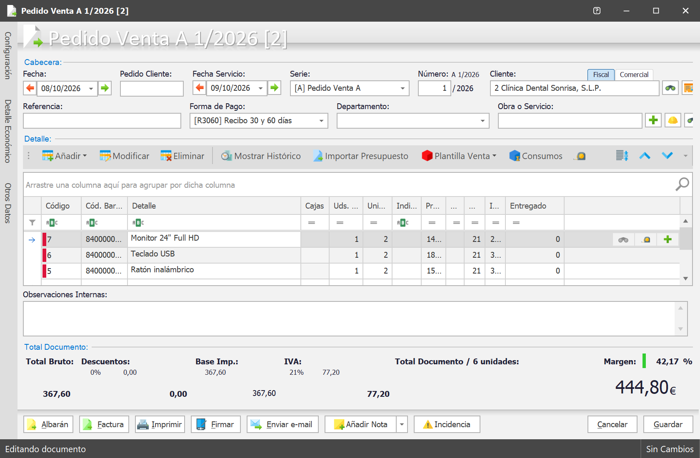The height and width of the screenshot is (458, 700).
Task: Switch to Comercial client tab
Action: point(634,75)
